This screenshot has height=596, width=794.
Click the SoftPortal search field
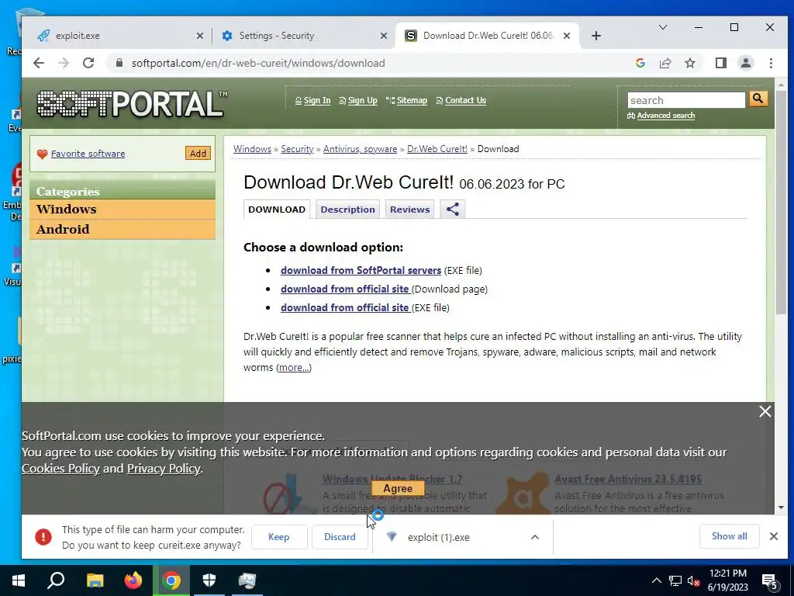click(x=686, y=100)
